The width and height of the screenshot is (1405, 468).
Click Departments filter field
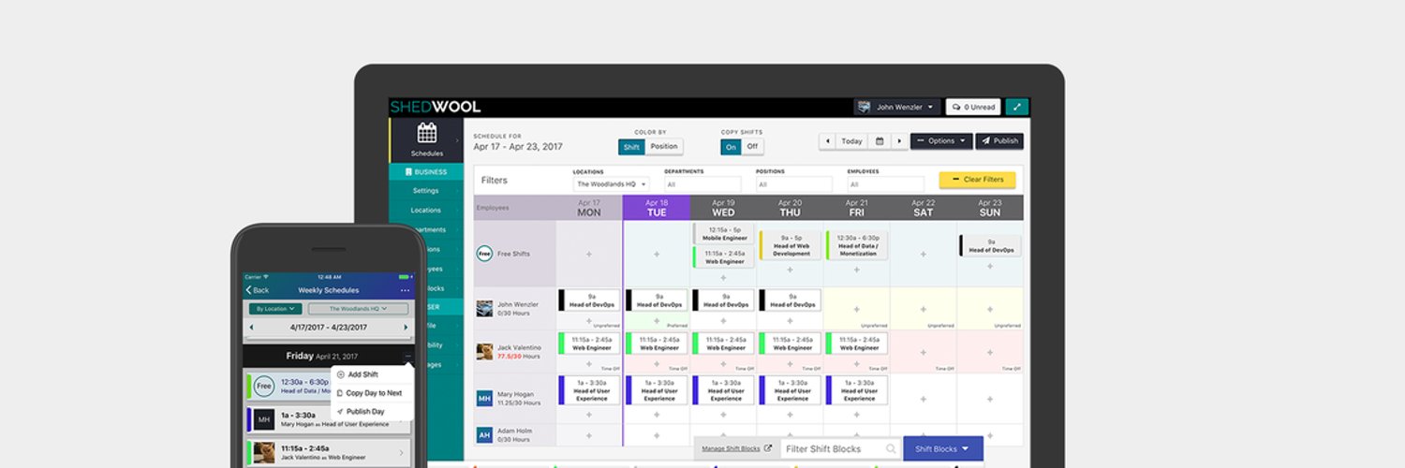tap(702, 184)
